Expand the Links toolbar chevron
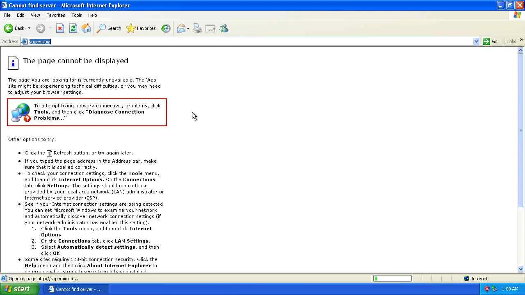 521,40
